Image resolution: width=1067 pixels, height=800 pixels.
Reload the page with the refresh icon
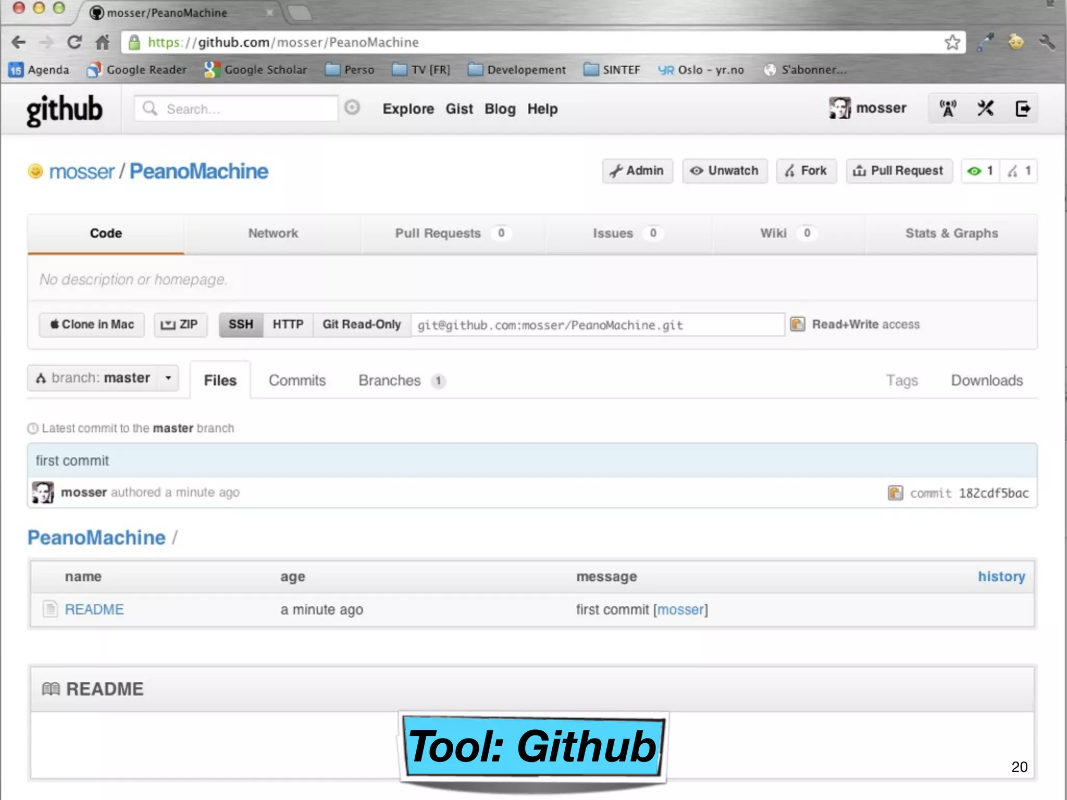click(75, 42)
